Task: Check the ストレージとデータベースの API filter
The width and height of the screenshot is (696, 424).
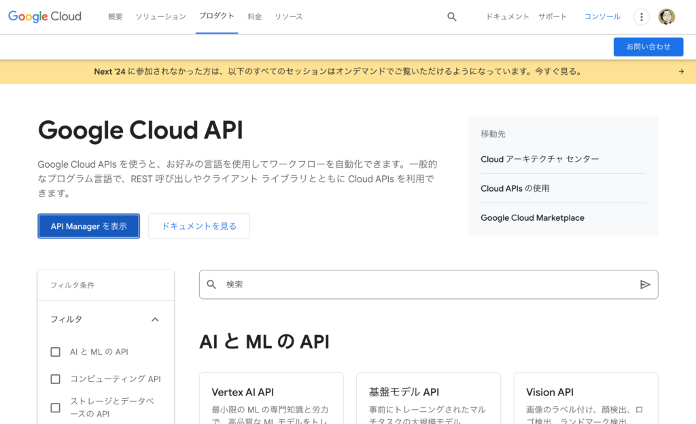Action: pos(56,408)
